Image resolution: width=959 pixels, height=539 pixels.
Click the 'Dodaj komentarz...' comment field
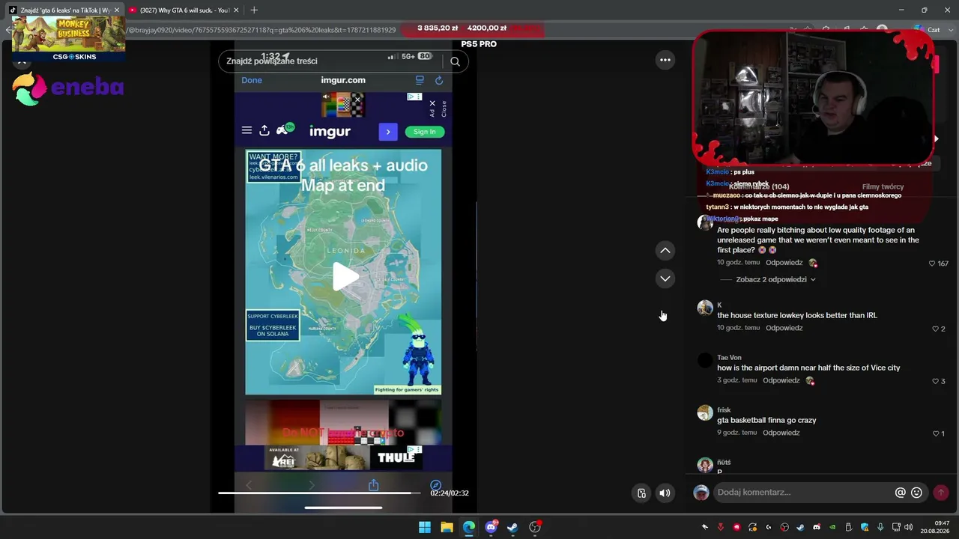pyautogui.click(x=802, y=493)
